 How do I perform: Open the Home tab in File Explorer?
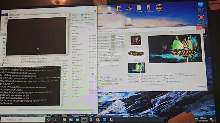[x=12, y=15]
